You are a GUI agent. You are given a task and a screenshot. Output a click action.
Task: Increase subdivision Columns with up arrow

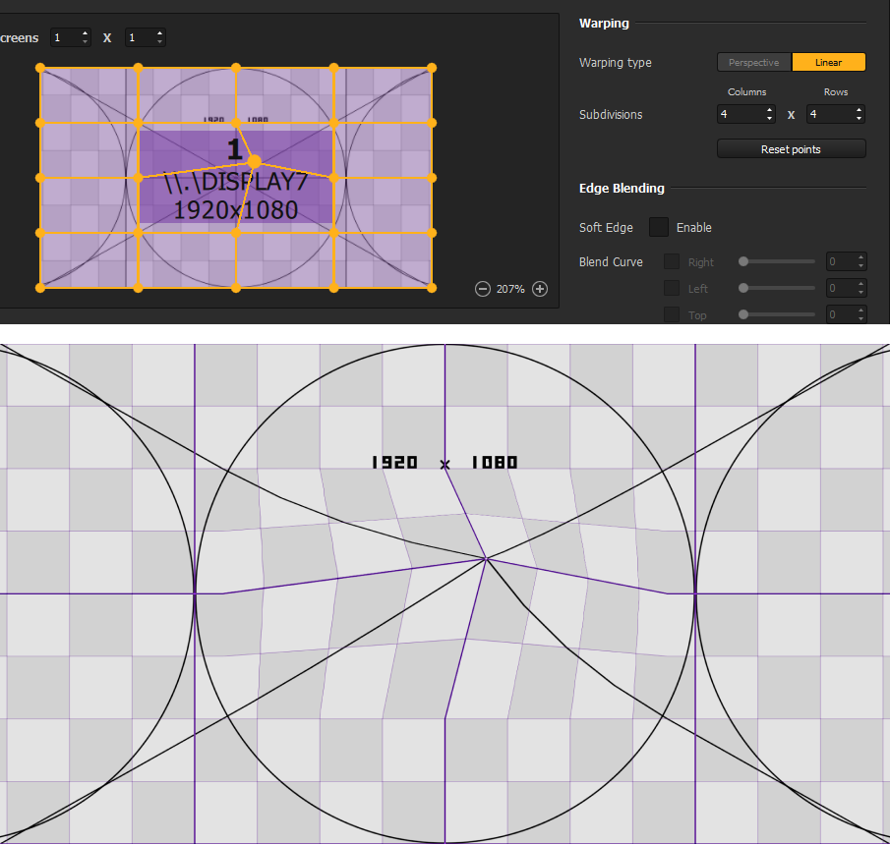(770, 110)
